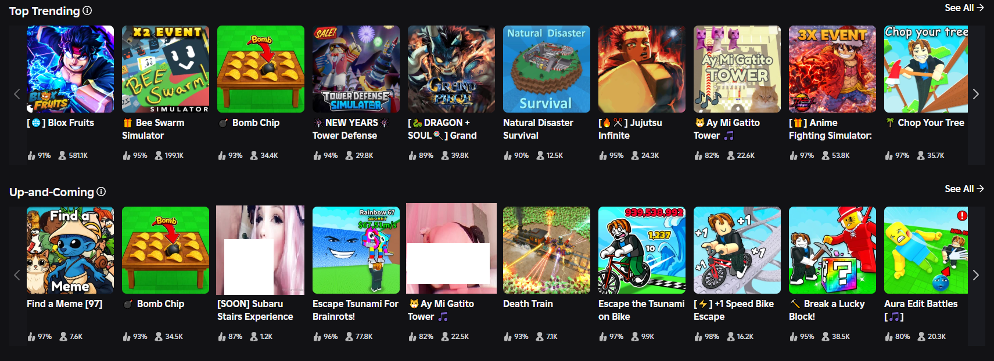Open See All for Up-and-Coming
This screenshot has width=994, height=361.
pos(964,189)
